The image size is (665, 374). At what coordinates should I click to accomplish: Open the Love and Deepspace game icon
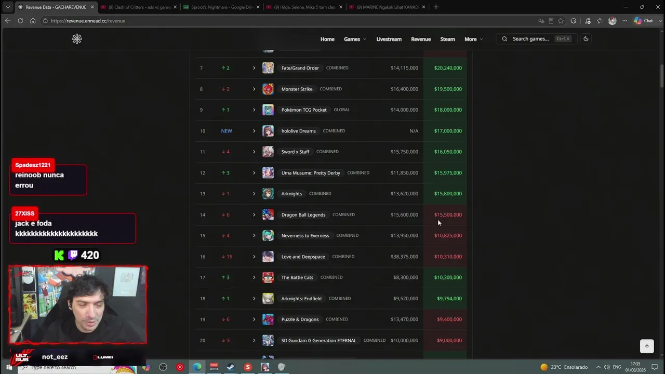[268, 257]
